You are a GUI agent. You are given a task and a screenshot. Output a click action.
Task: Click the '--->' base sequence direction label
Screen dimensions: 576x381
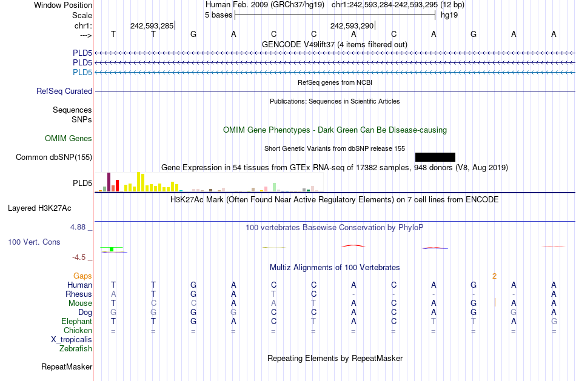click(86, 35)
